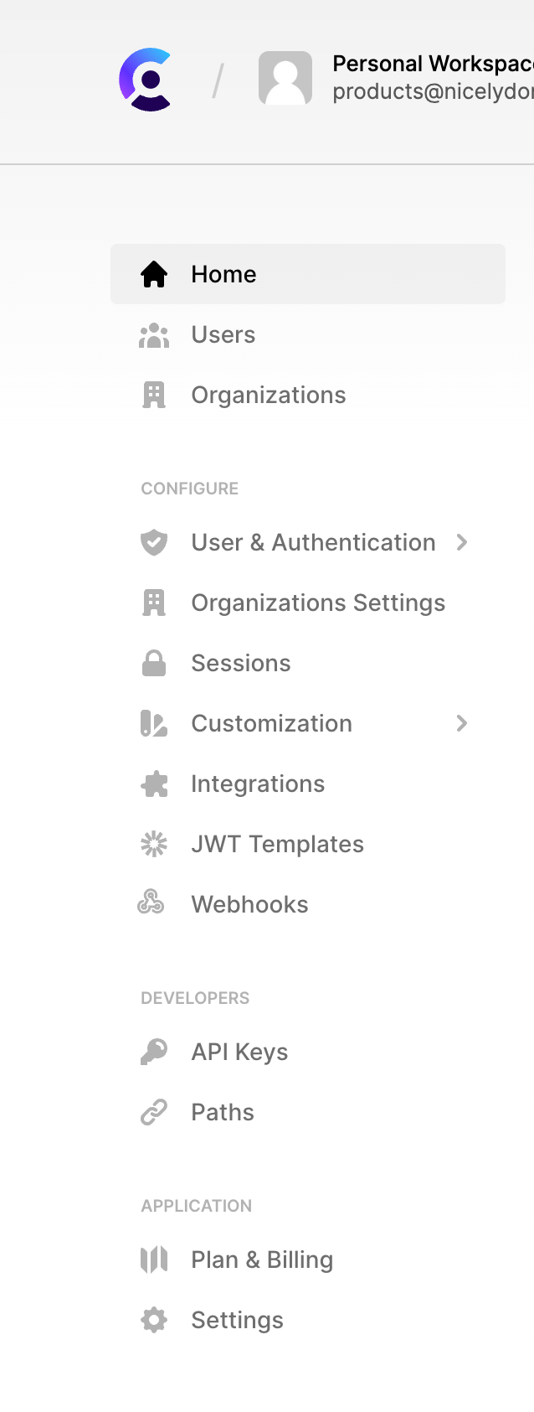Expand the Customization submenu chevron
The width and height of the screenshot is (534, 1412).
(461, 723)
